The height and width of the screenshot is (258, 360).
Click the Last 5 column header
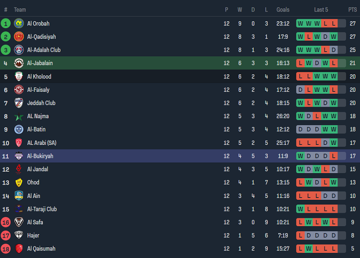pos(321,10)
